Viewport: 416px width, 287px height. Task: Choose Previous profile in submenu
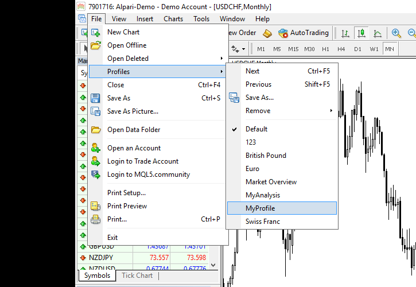tap(282, 84)
